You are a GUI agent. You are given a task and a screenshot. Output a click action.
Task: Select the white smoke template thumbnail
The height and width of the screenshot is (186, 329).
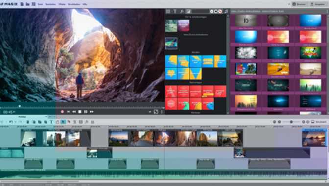pos(246,53)
